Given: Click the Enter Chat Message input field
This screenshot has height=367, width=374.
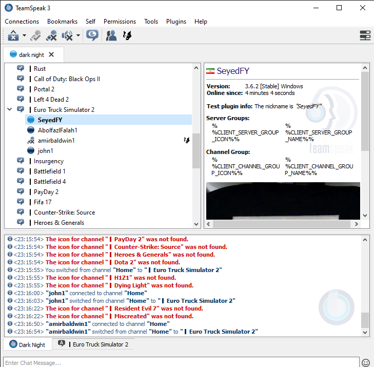Looking at the screenshot, I should coord(181,363).
